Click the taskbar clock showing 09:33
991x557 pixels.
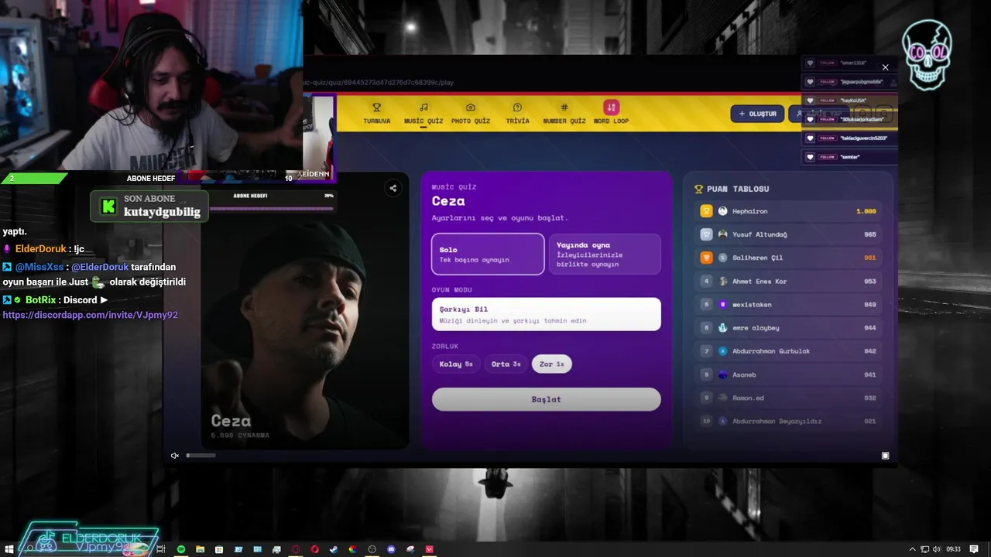click(x=953, y=549)
